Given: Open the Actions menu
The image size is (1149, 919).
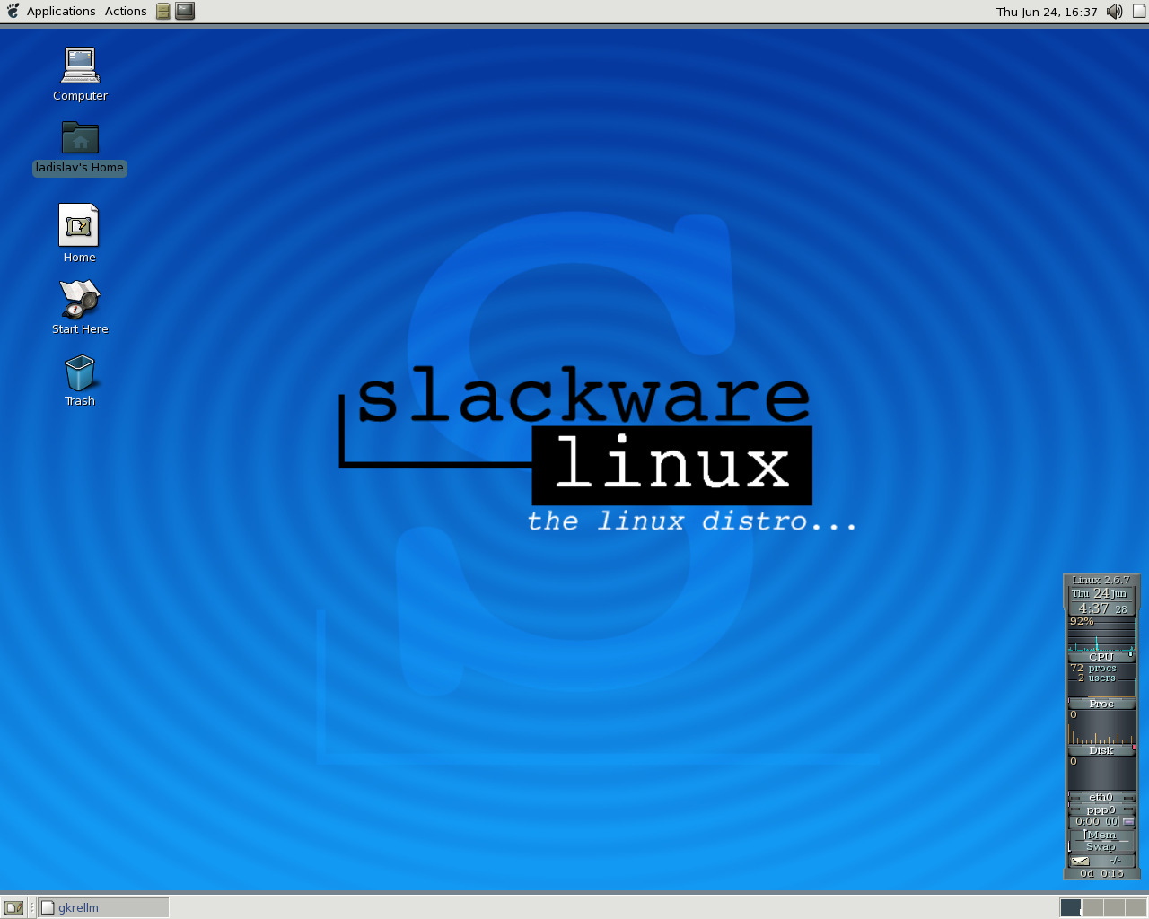Looking at the screenshot, I should tap(125, 11).
